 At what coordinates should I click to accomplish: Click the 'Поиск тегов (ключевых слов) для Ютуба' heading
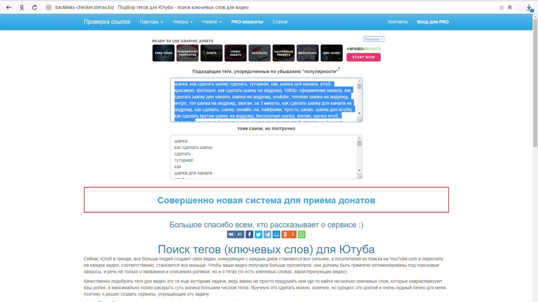click(266, 250)
